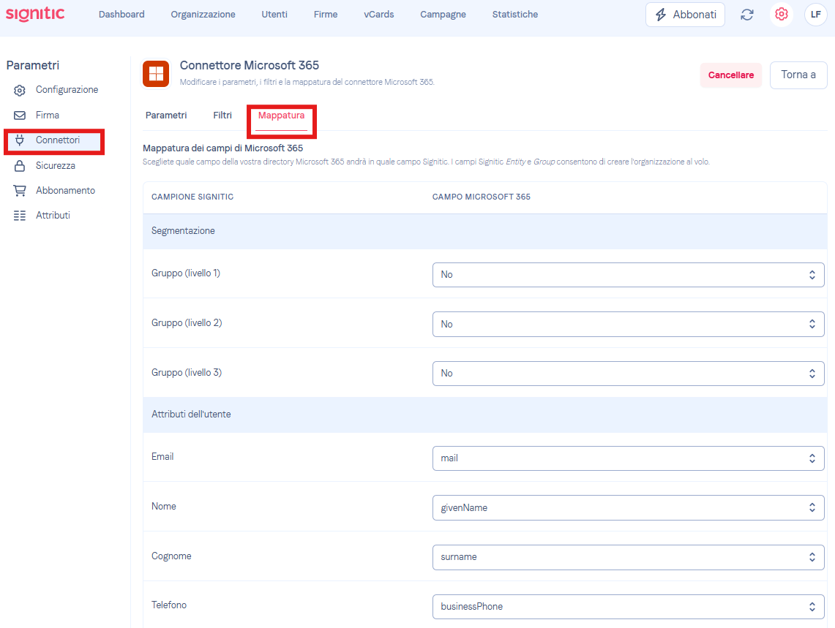This screenshot has height=628, width=835.
Task: Click the refresh sync icon
Action: click(746, 15)
